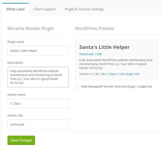161x146 pixels.
Task: Go to Plugin & Themes Settings tab
Action: [84, 9]
